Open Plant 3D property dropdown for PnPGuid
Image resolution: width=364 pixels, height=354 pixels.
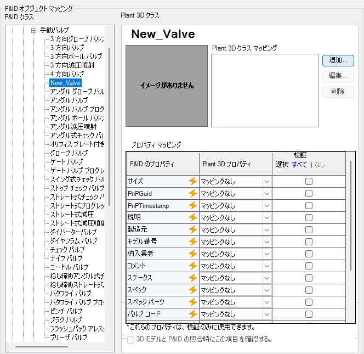[x=267, y=194]
